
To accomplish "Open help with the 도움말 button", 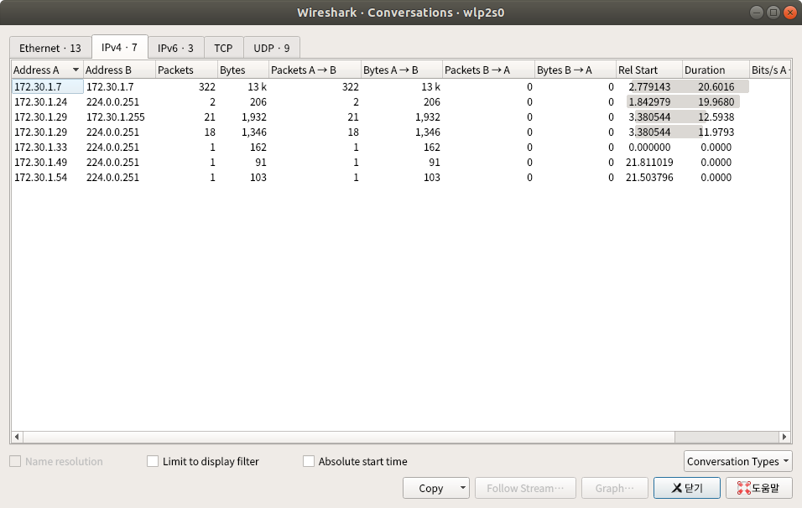I will click(759, 488).
